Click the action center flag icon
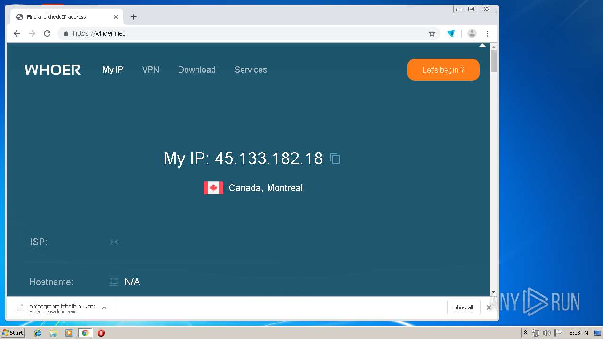 (x=558, y=333)
